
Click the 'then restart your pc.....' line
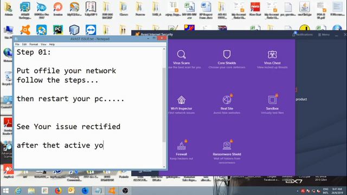tap(70, 99)
